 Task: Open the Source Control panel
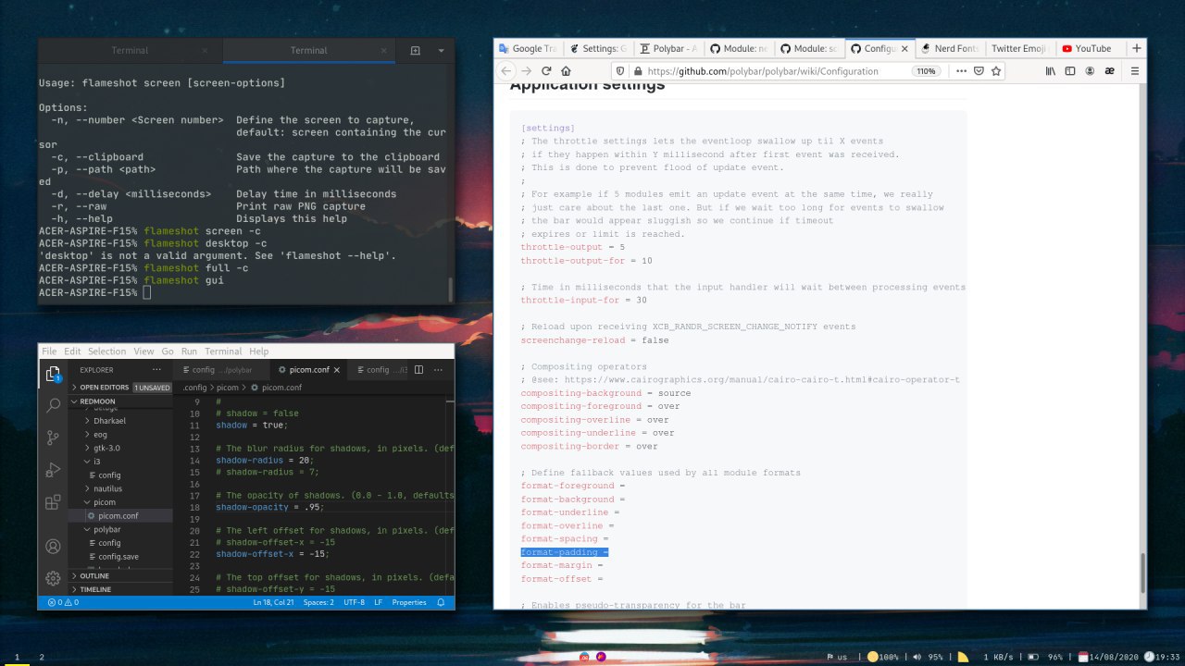pos(53,438)
